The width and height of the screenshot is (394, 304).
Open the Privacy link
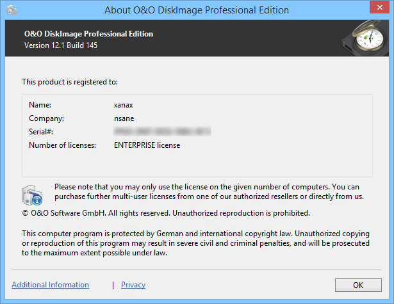[133, 285]
